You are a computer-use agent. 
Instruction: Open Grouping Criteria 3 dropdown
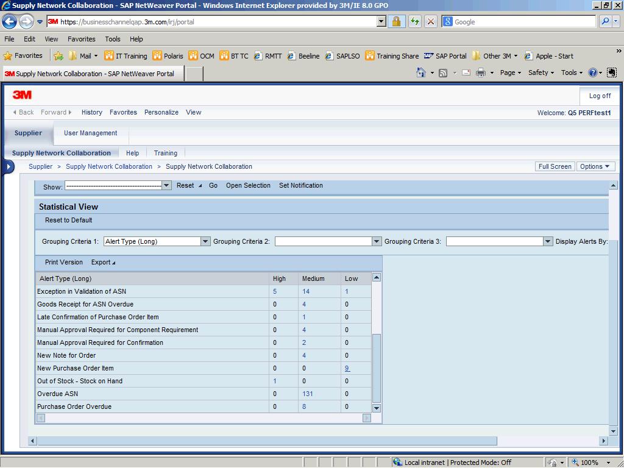click(548, 241)
